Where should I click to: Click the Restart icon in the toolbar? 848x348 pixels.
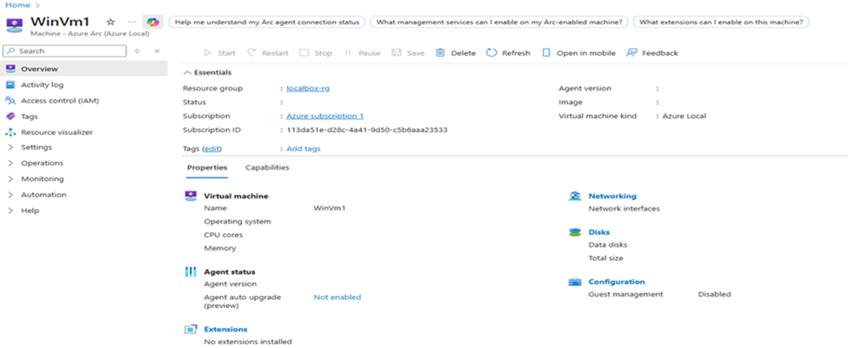click(251, 52)
